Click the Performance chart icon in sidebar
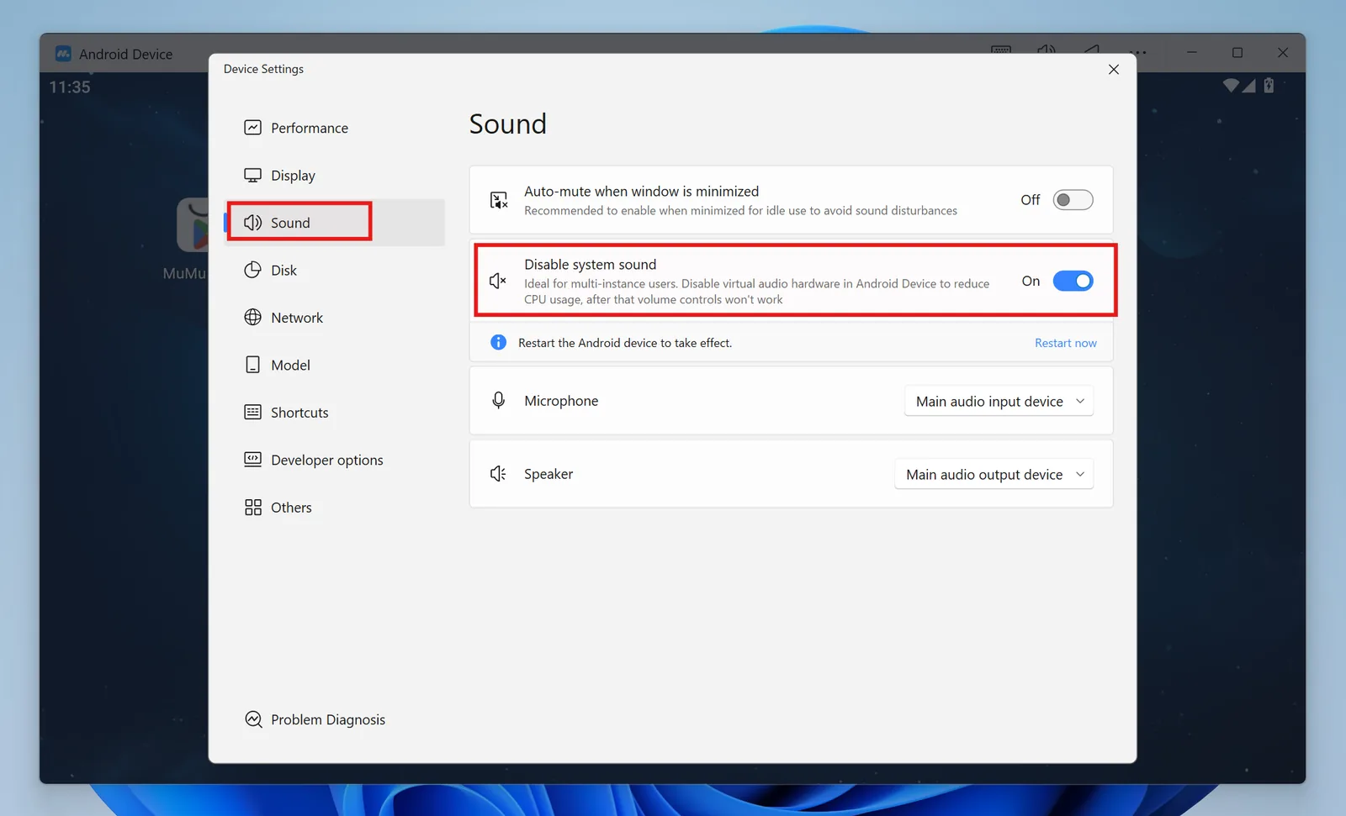1346x816 pixels. [252, 128]
